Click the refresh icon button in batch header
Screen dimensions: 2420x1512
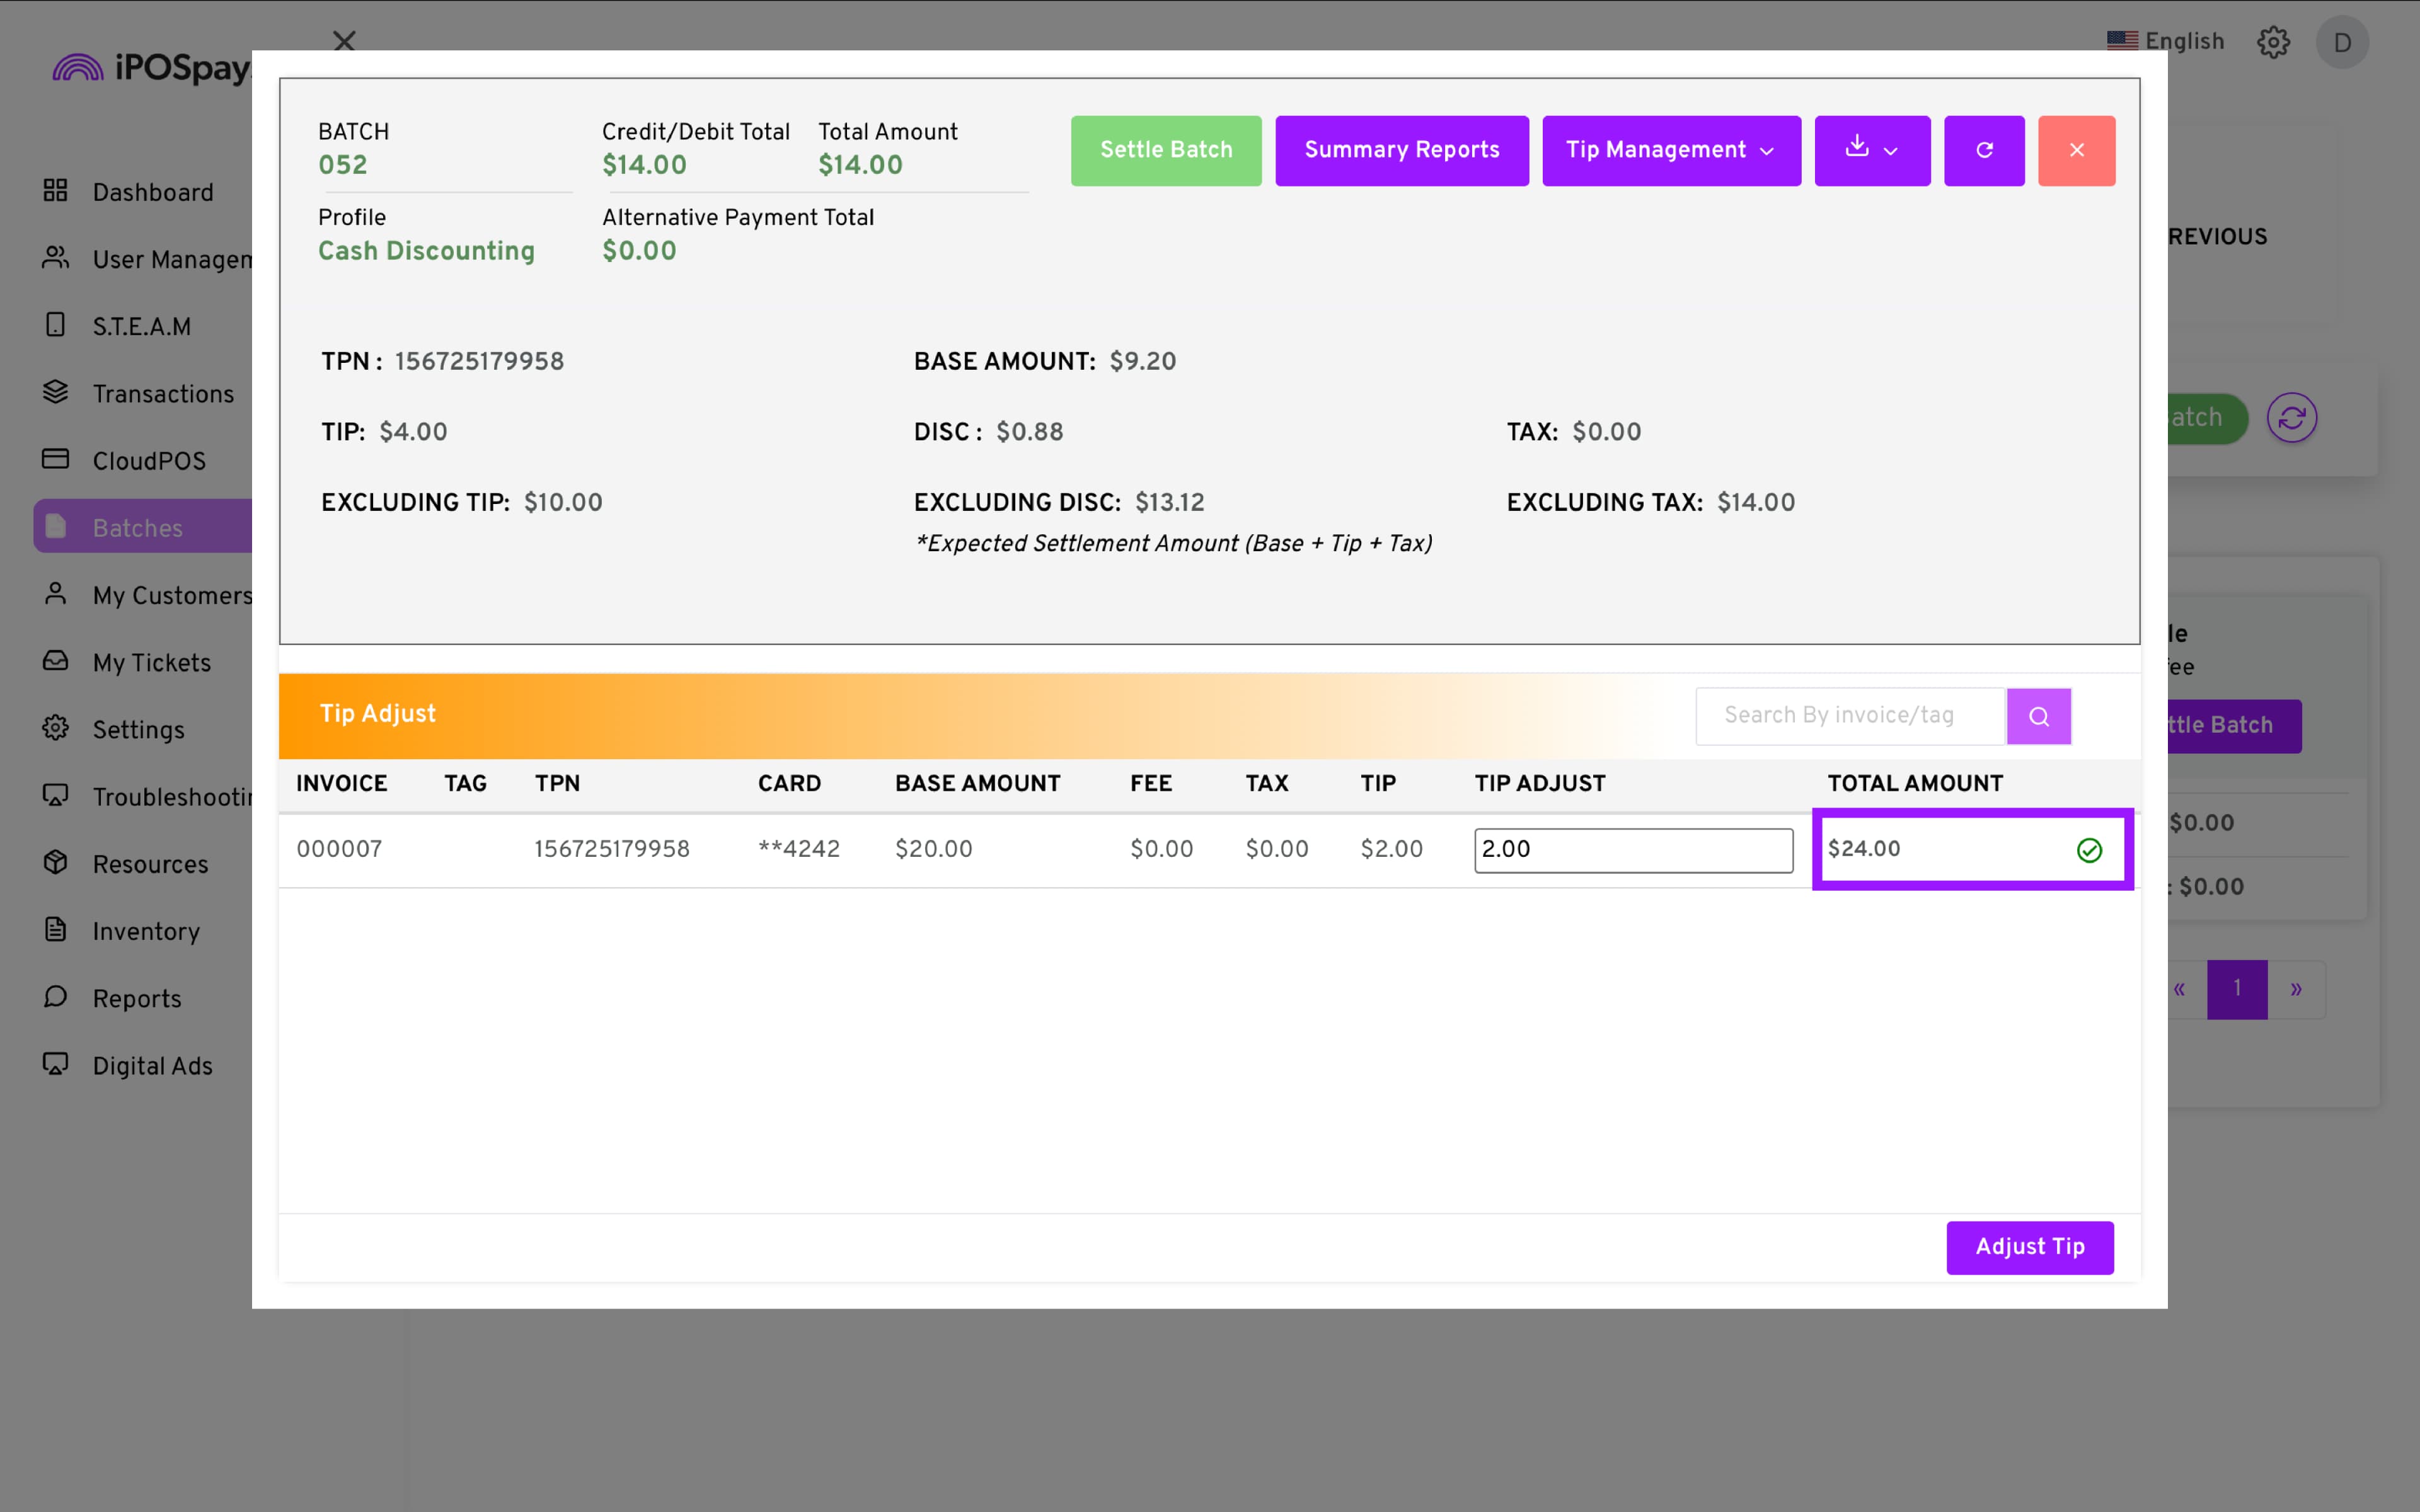[1984, 150]
